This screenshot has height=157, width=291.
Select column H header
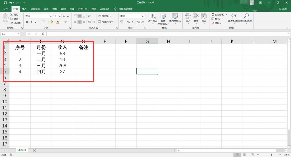pyautogui.click(x=168, y=41)
